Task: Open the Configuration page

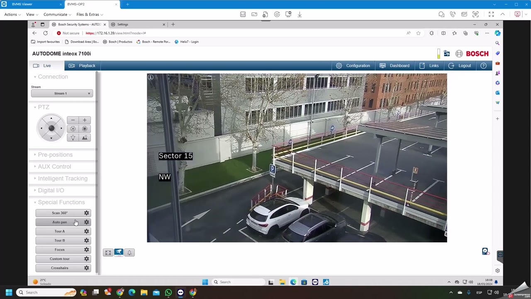Action: [x=353, y=66]
